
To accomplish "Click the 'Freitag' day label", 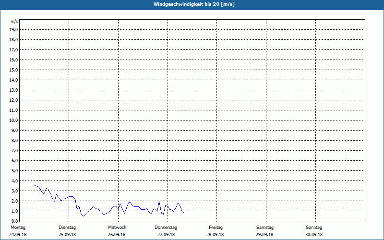I will 216,228.
